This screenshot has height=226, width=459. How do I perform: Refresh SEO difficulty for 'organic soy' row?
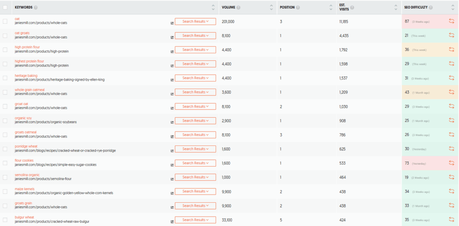[451, 120]
